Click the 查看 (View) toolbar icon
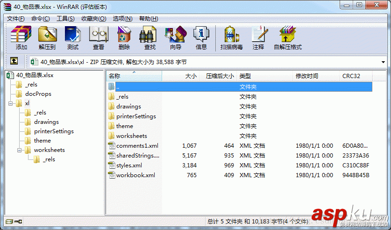 99,34
